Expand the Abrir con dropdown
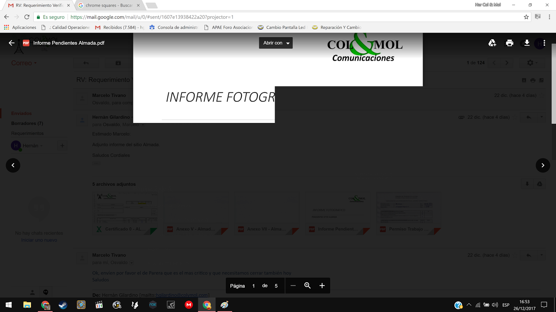556x312 pixels. [x=276, y=43]
